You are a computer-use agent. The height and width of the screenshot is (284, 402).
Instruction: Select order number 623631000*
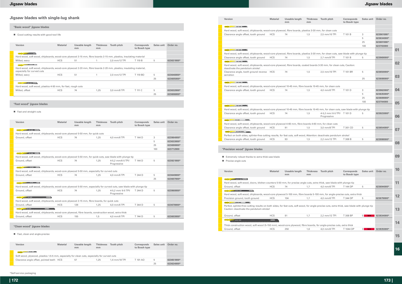(x=174, y=60)
